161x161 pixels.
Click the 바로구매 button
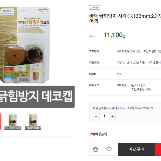[x=137, y=149]
